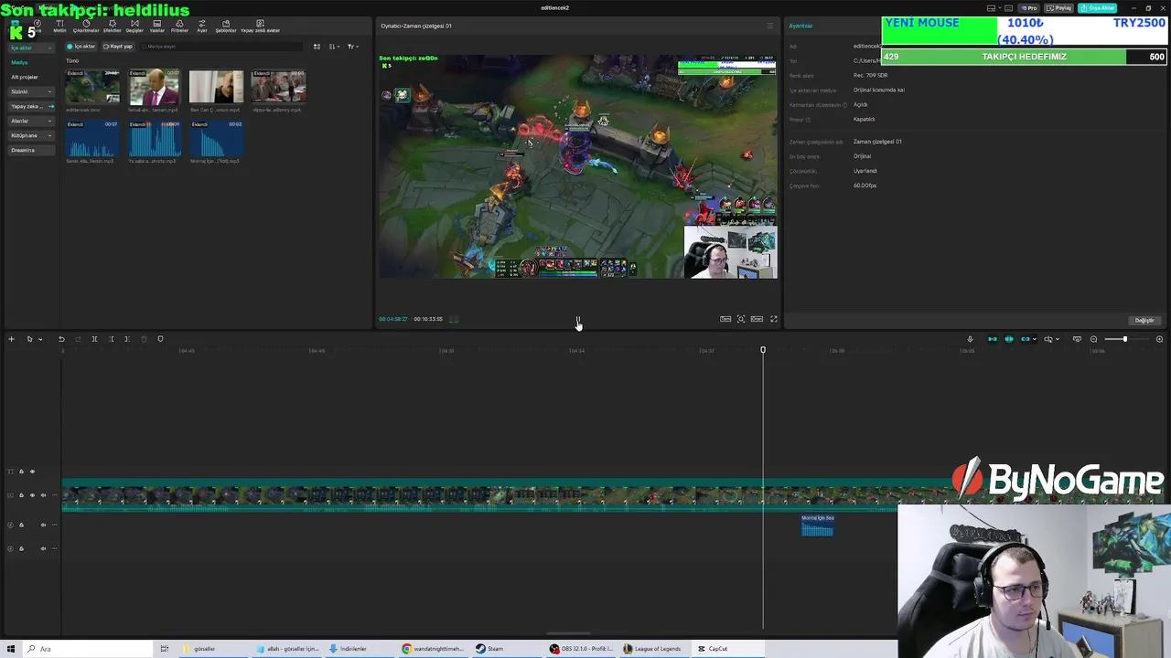Trim clip right of playhead
The image size is (1171, 658).
127,339
